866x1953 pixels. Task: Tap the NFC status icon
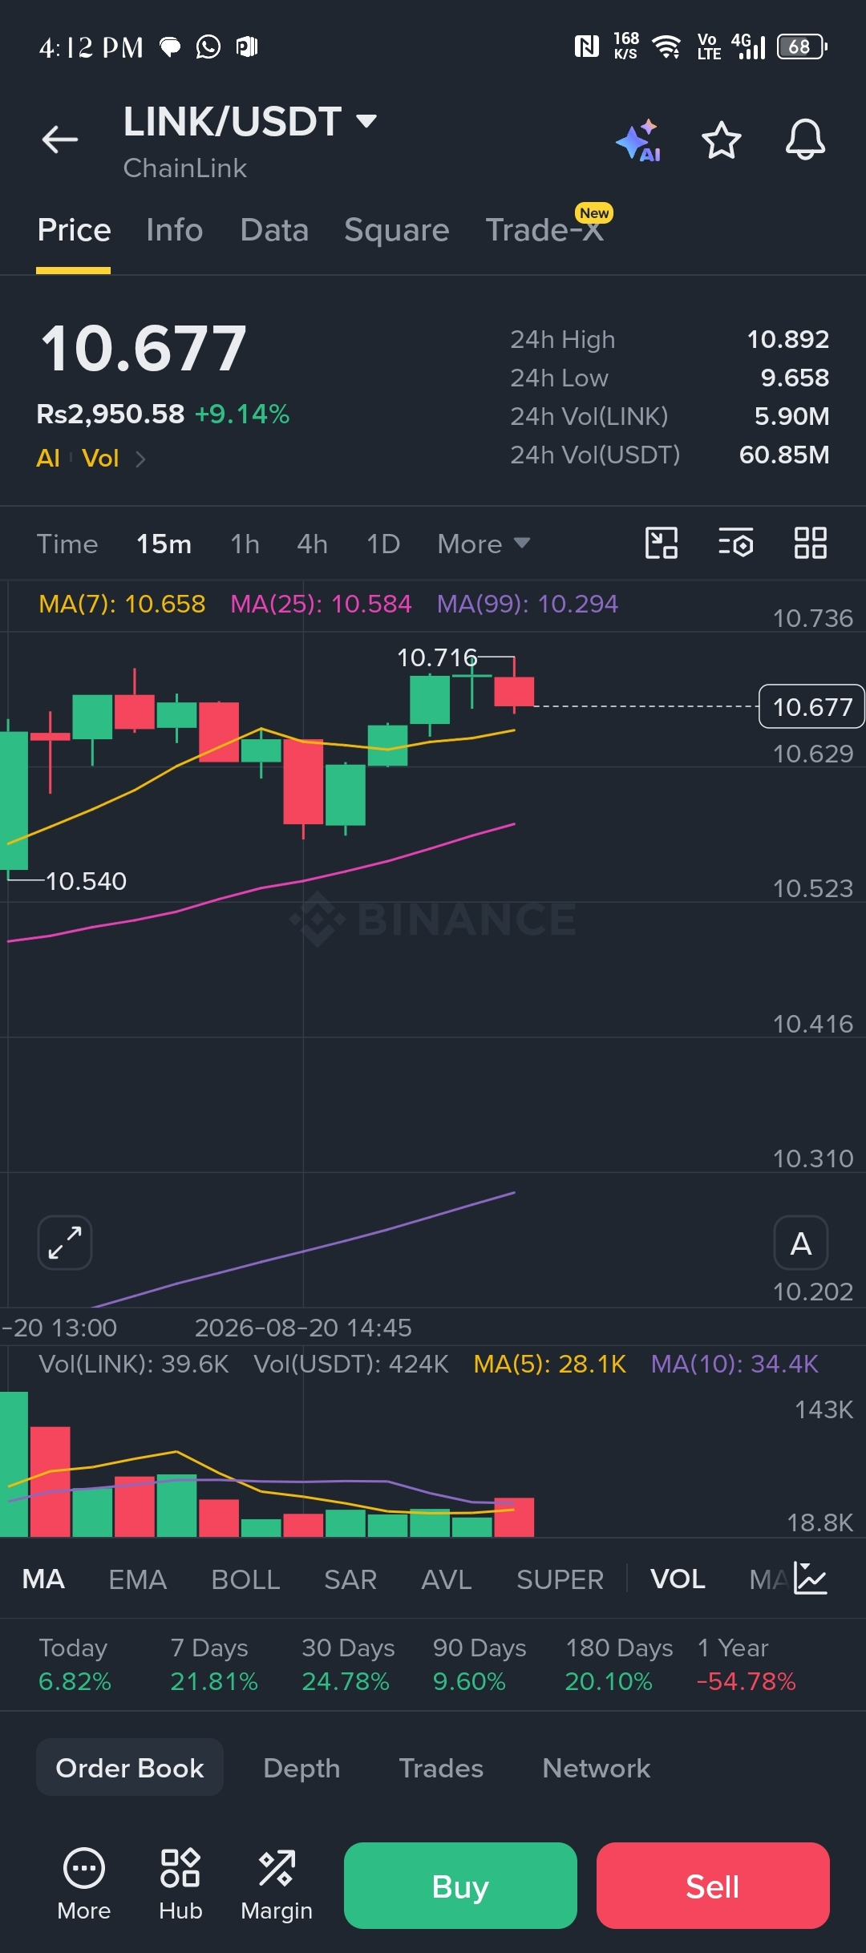[587, 46]
